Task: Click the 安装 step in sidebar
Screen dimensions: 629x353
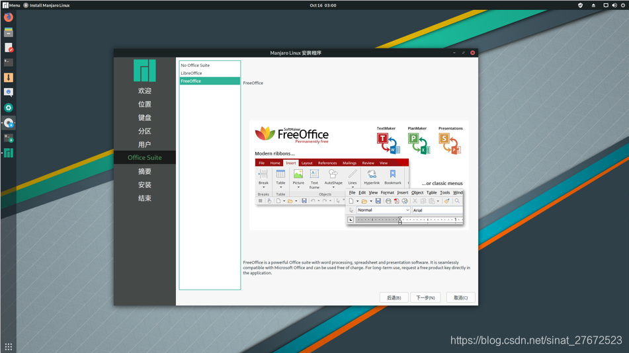Action: [145, 185]
